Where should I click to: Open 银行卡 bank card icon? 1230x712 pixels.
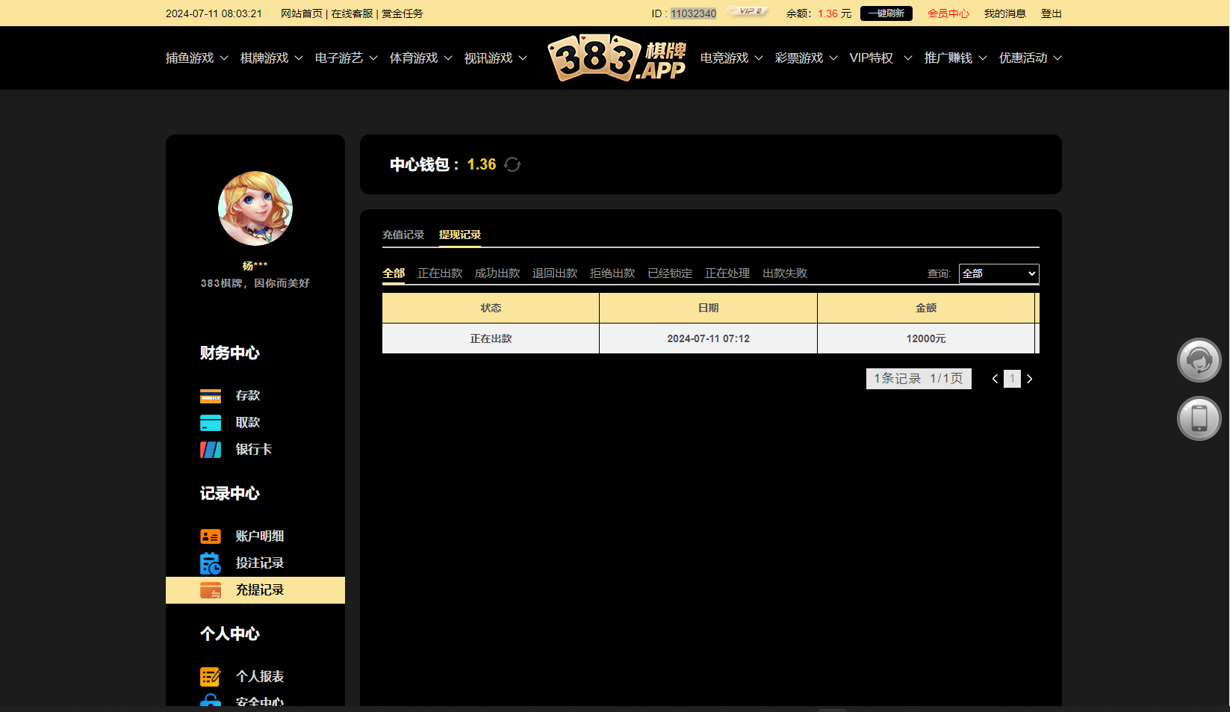211,450
